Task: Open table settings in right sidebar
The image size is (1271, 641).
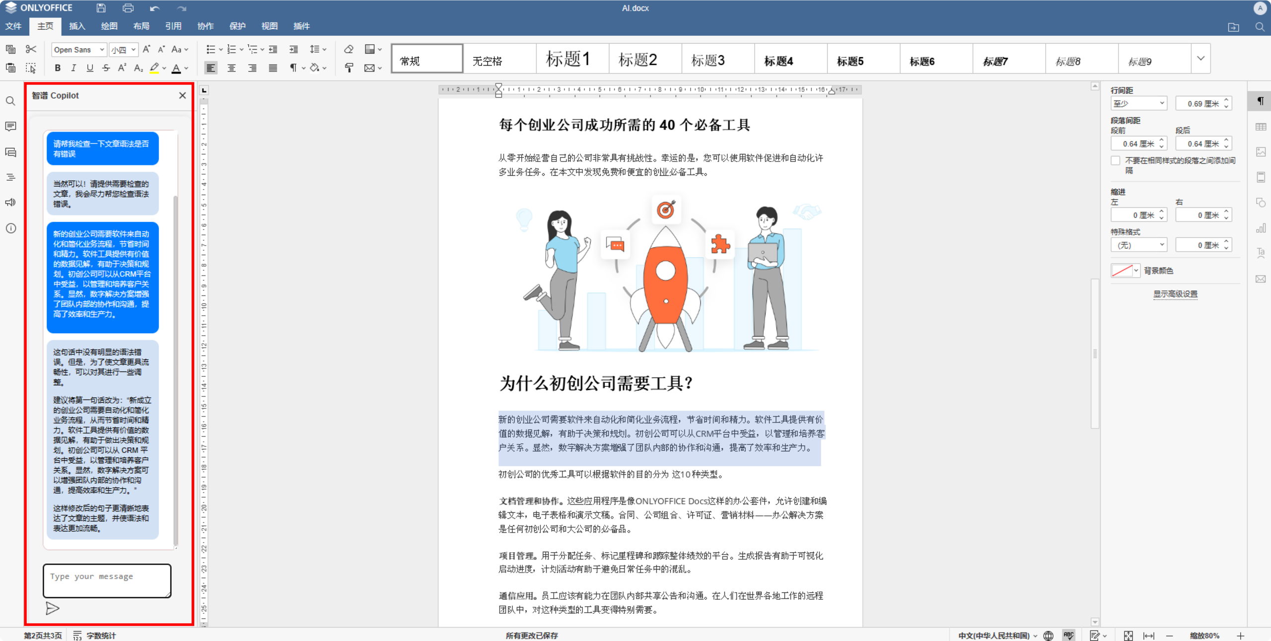Action: 1261,127
